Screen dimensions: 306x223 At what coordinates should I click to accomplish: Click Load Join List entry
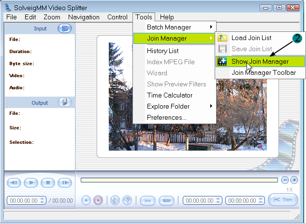click(x=260, y=38)
